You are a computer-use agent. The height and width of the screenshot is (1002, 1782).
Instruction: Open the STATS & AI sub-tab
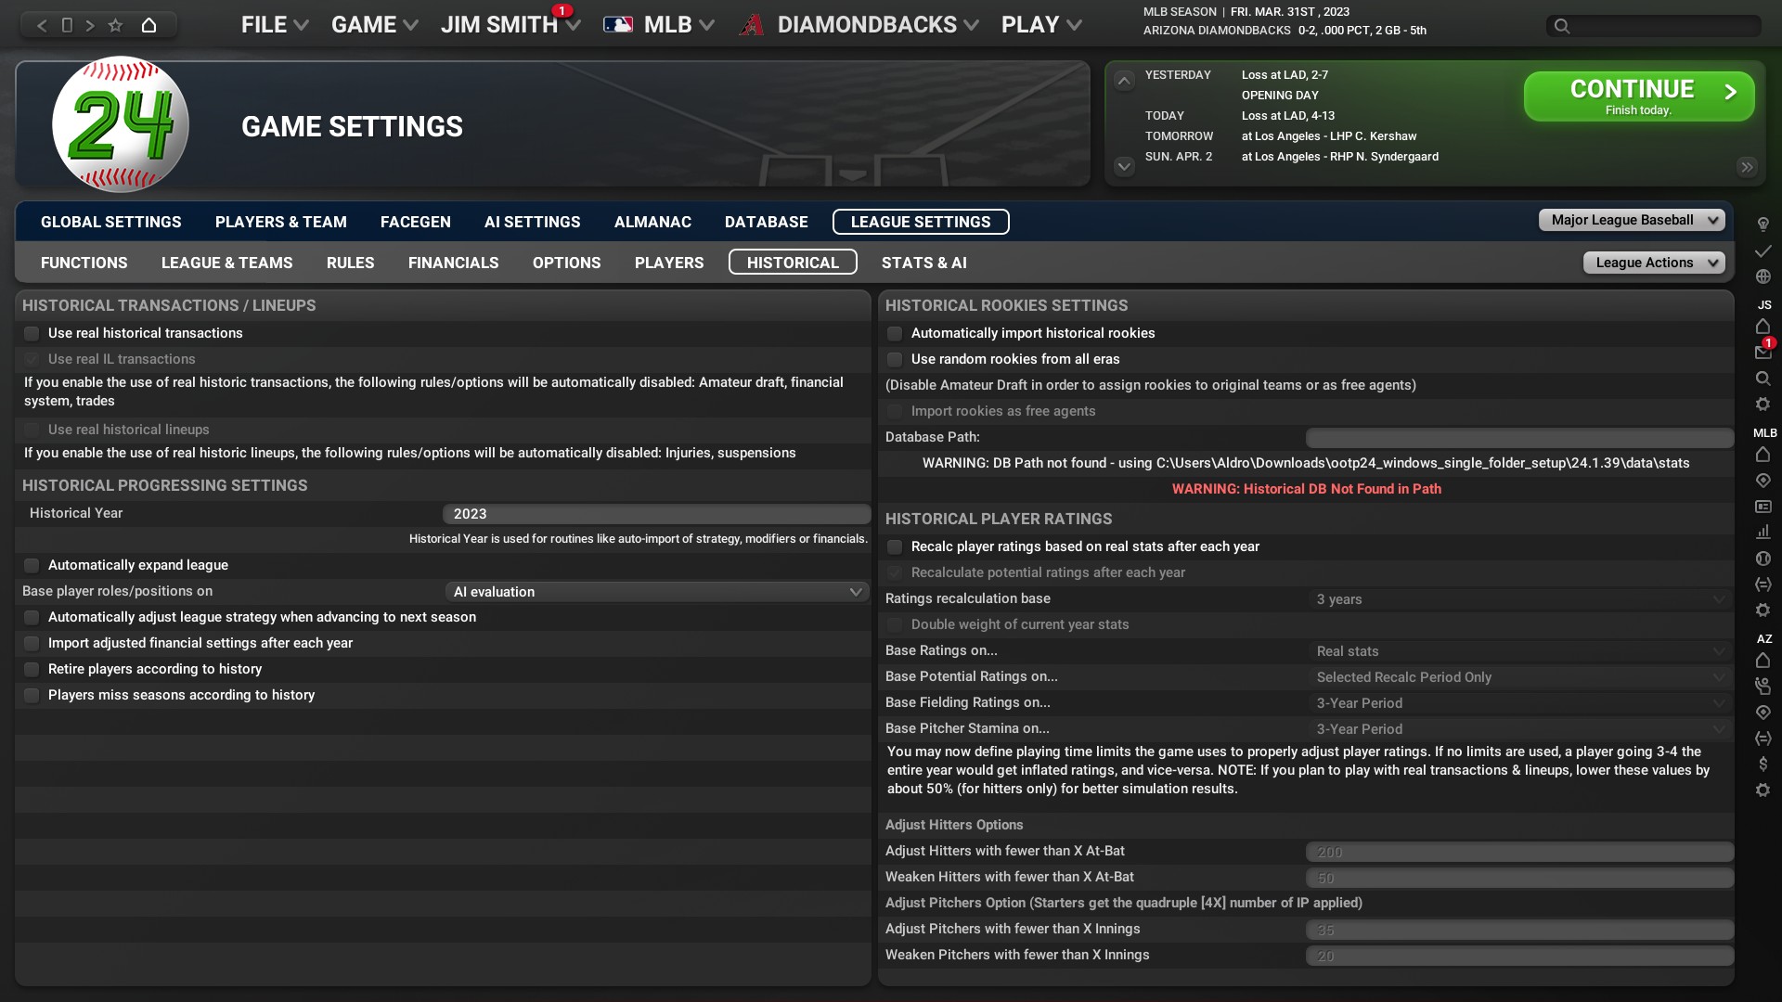point(924,263)
